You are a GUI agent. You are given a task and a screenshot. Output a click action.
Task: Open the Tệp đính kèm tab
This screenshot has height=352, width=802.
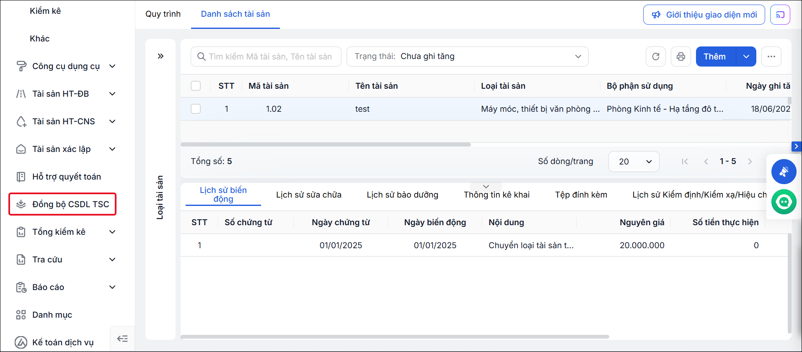[x=581, y=195]
